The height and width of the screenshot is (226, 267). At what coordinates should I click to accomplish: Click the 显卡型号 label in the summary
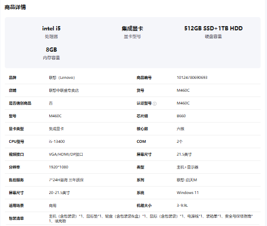click(132, 36)
